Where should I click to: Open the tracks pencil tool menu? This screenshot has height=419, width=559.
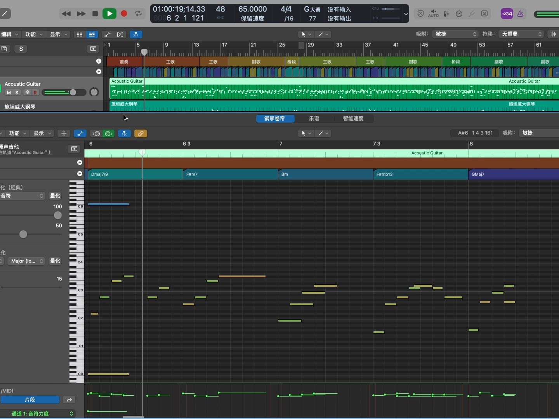pos(323,35)
